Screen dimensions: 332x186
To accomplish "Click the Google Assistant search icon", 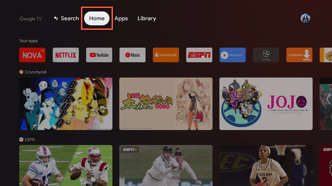I will (x=56, y=18).
